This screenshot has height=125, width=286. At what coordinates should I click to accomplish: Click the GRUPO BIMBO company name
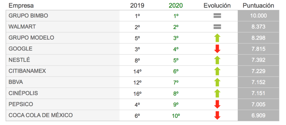[28, 16]
